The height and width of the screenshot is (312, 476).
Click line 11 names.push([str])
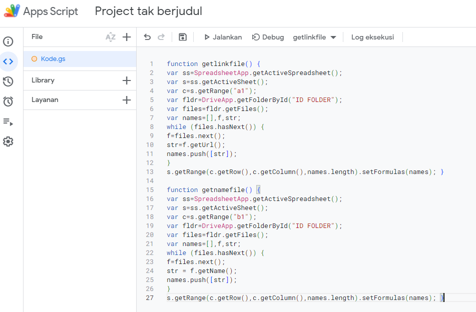pyautogui.click(x=202, y=153)
